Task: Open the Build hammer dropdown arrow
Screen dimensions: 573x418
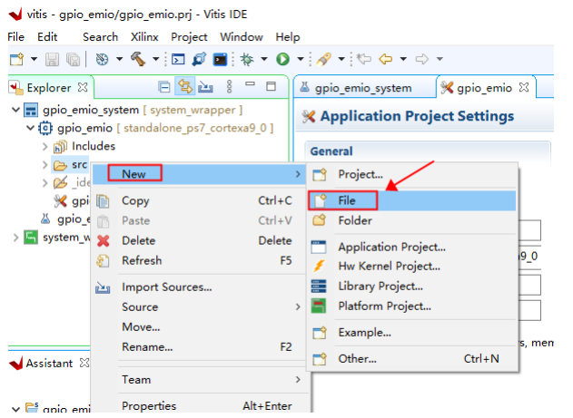Action: coord(155,59)
